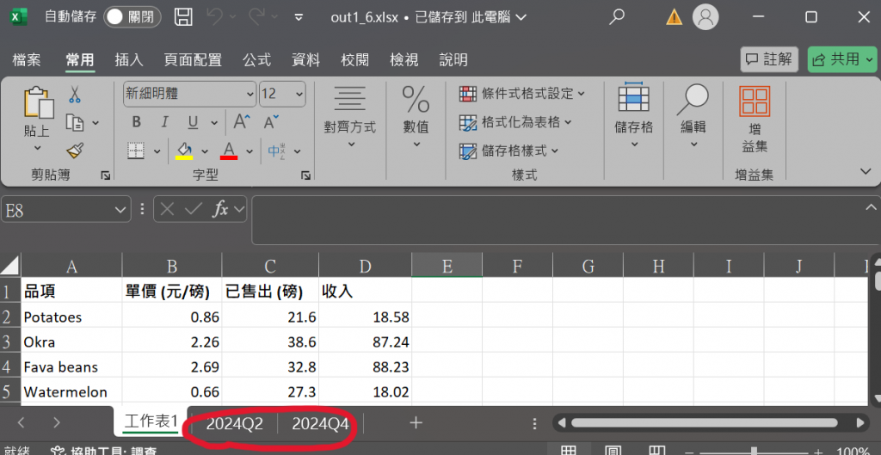Open the Clipboard dialog launcher (剪貼簿)
The width and height of the screenshot is (881, 455).
pyautogui.click(x=105, y=175)
